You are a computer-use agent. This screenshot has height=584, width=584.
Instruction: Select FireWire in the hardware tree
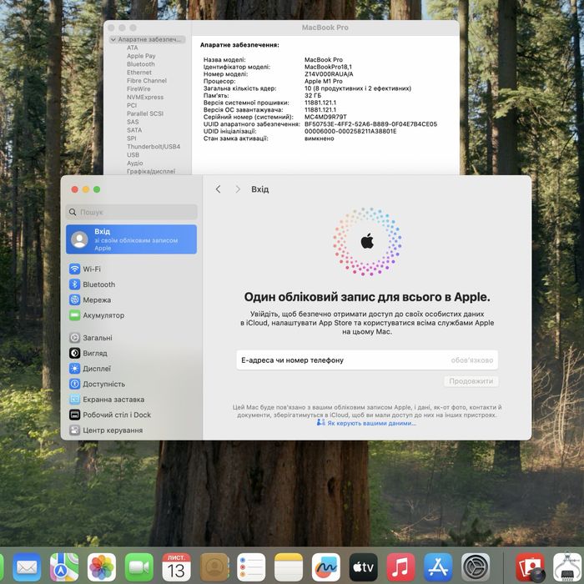[138, 88]
